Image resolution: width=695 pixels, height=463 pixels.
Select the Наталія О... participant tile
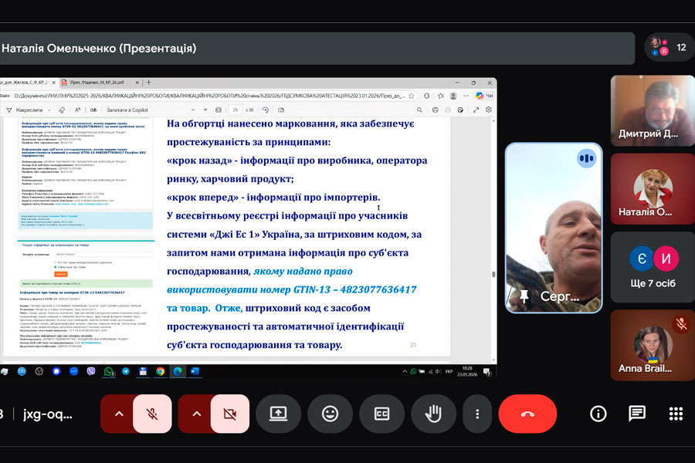(x=653, y=189)
